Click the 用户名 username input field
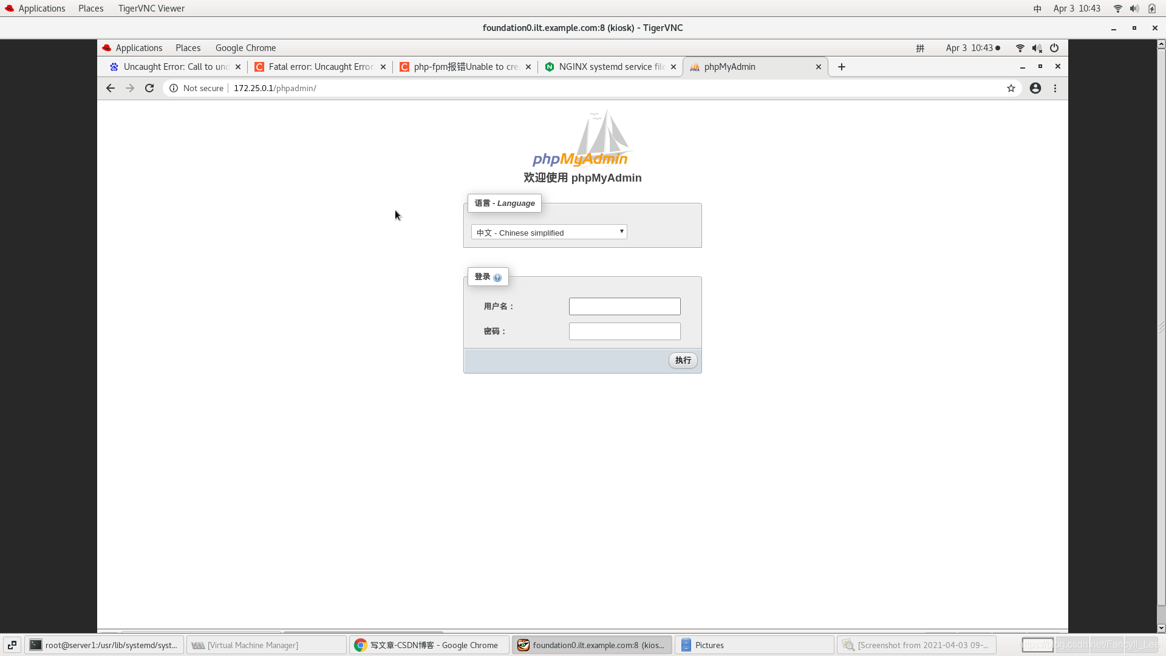 pos(624,306)
